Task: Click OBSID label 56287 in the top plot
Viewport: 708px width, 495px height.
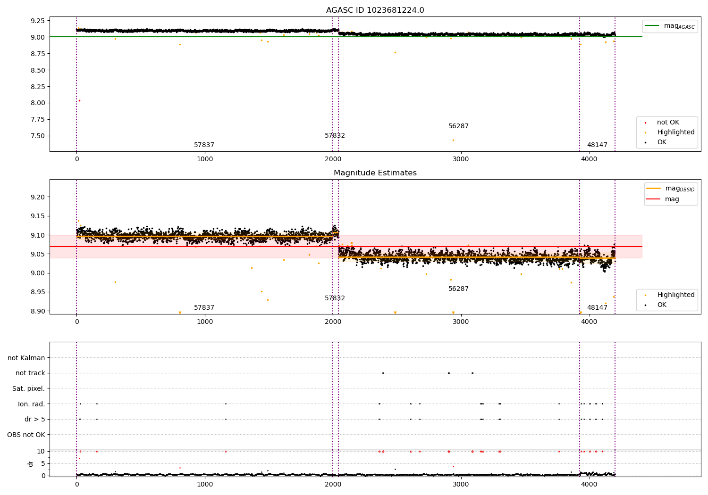Action: (x=458, y=126)
